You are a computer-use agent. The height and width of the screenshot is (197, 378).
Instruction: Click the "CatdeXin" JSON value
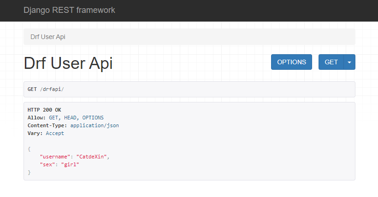pyautogui.click(x=91, y=157)
